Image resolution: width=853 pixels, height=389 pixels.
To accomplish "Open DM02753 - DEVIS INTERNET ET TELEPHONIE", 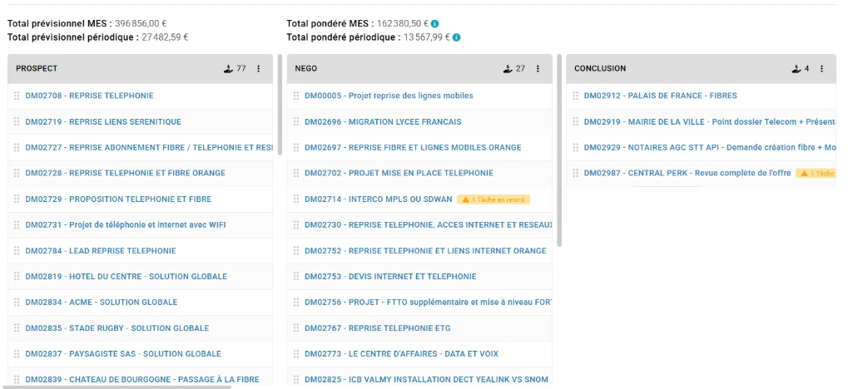I will (390, 277).
